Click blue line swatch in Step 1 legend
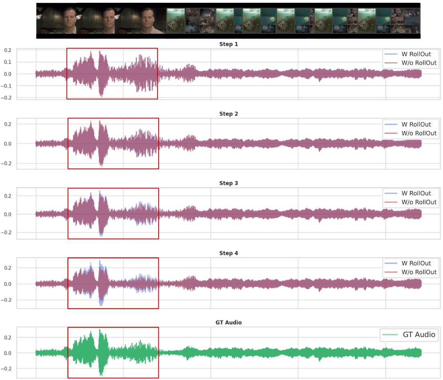 coord(391,54)
